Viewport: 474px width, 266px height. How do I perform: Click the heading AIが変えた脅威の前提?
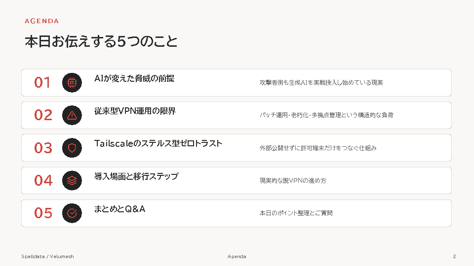[x=134, y=78]
